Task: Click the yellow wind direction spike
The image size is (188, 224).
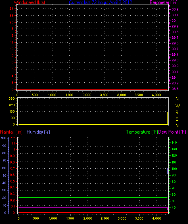Action: pyautogui.click(x=168, y=118)
